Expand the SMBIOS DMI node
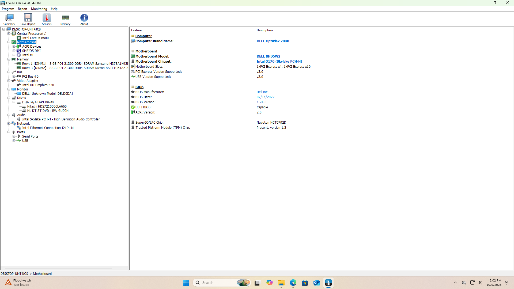 click(14, 51)
